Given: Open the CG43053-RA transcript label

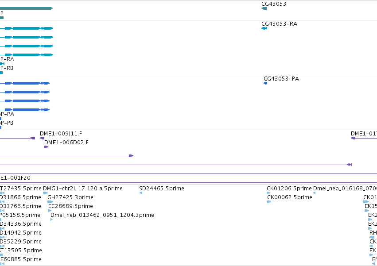Looking at the screenshot, I should pos(279,24).
